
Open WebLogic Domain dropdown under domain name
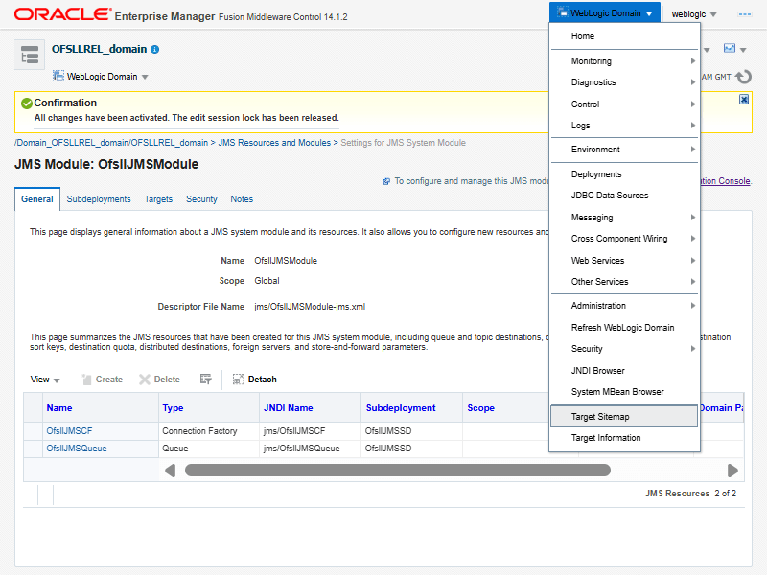101,77
